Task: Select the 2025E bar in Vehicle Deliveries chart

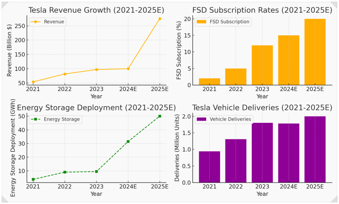Action: 315,149
